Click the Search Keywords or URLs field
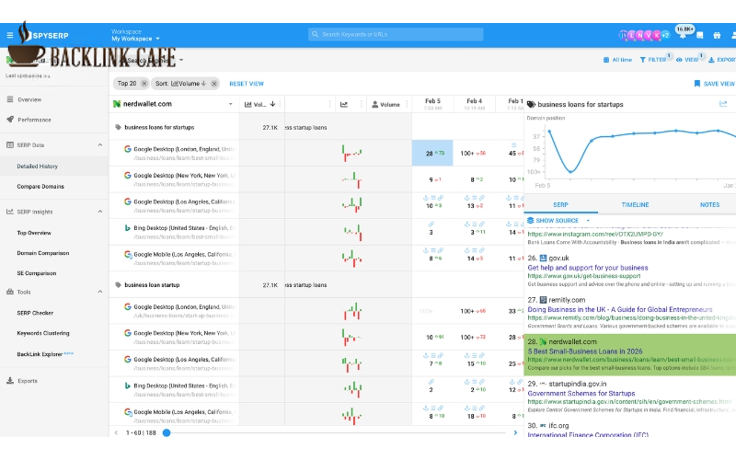The image size is (736, 460). [x=396, y=34]
